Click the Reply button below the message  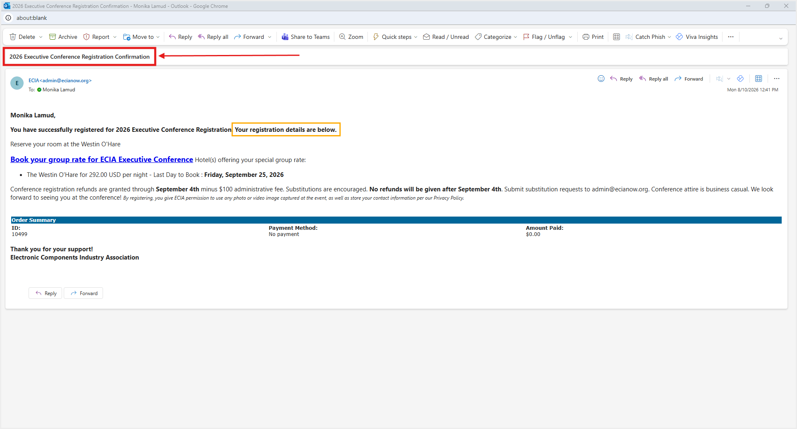point(46,293)
